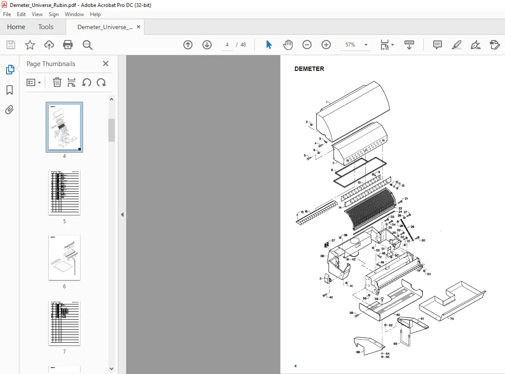Click the cloud upload share icon

(49, 45)
